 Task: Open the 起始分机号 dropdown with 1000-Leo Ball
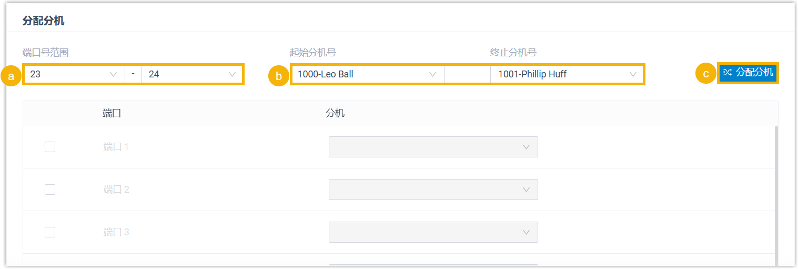pyautogui.click(x=367, y=74)
